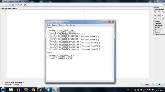This screenshot has width=165, height=92.
Task: Click the blue rounded action icon
Action: point(155,19)
